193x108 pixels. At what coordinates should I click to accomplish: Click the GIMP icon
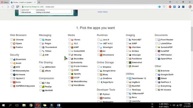(130, 43)
